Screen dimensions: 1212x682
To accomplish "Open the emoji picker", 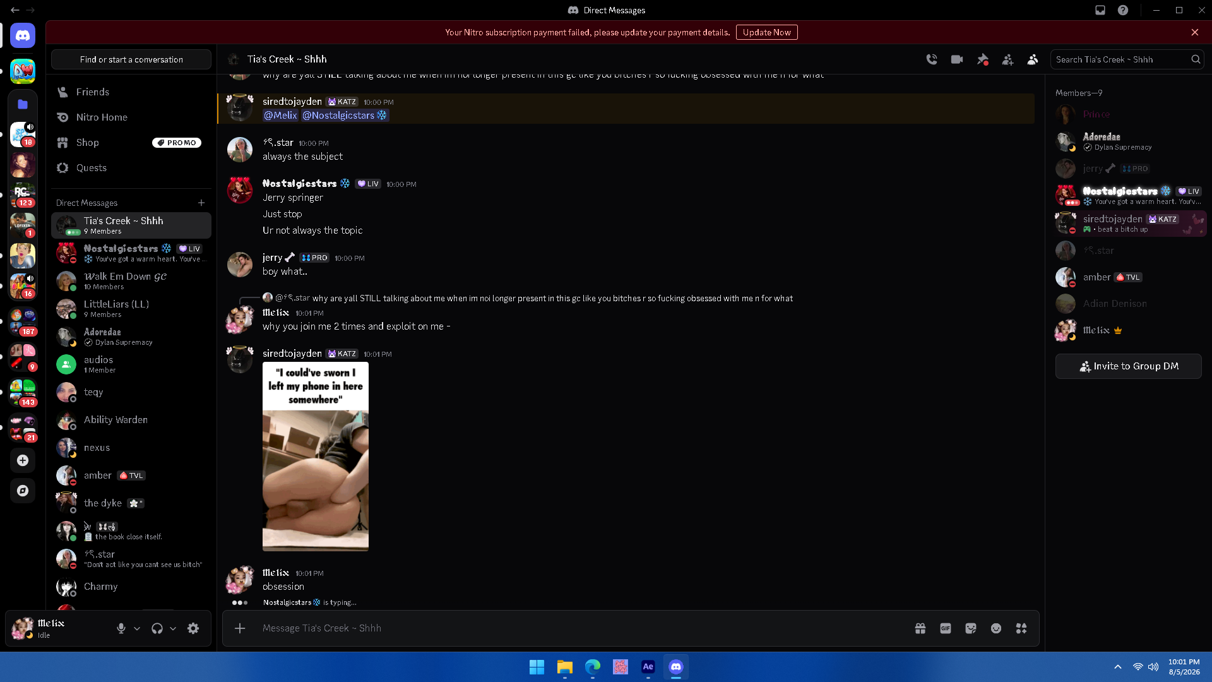I will point(996,628).
